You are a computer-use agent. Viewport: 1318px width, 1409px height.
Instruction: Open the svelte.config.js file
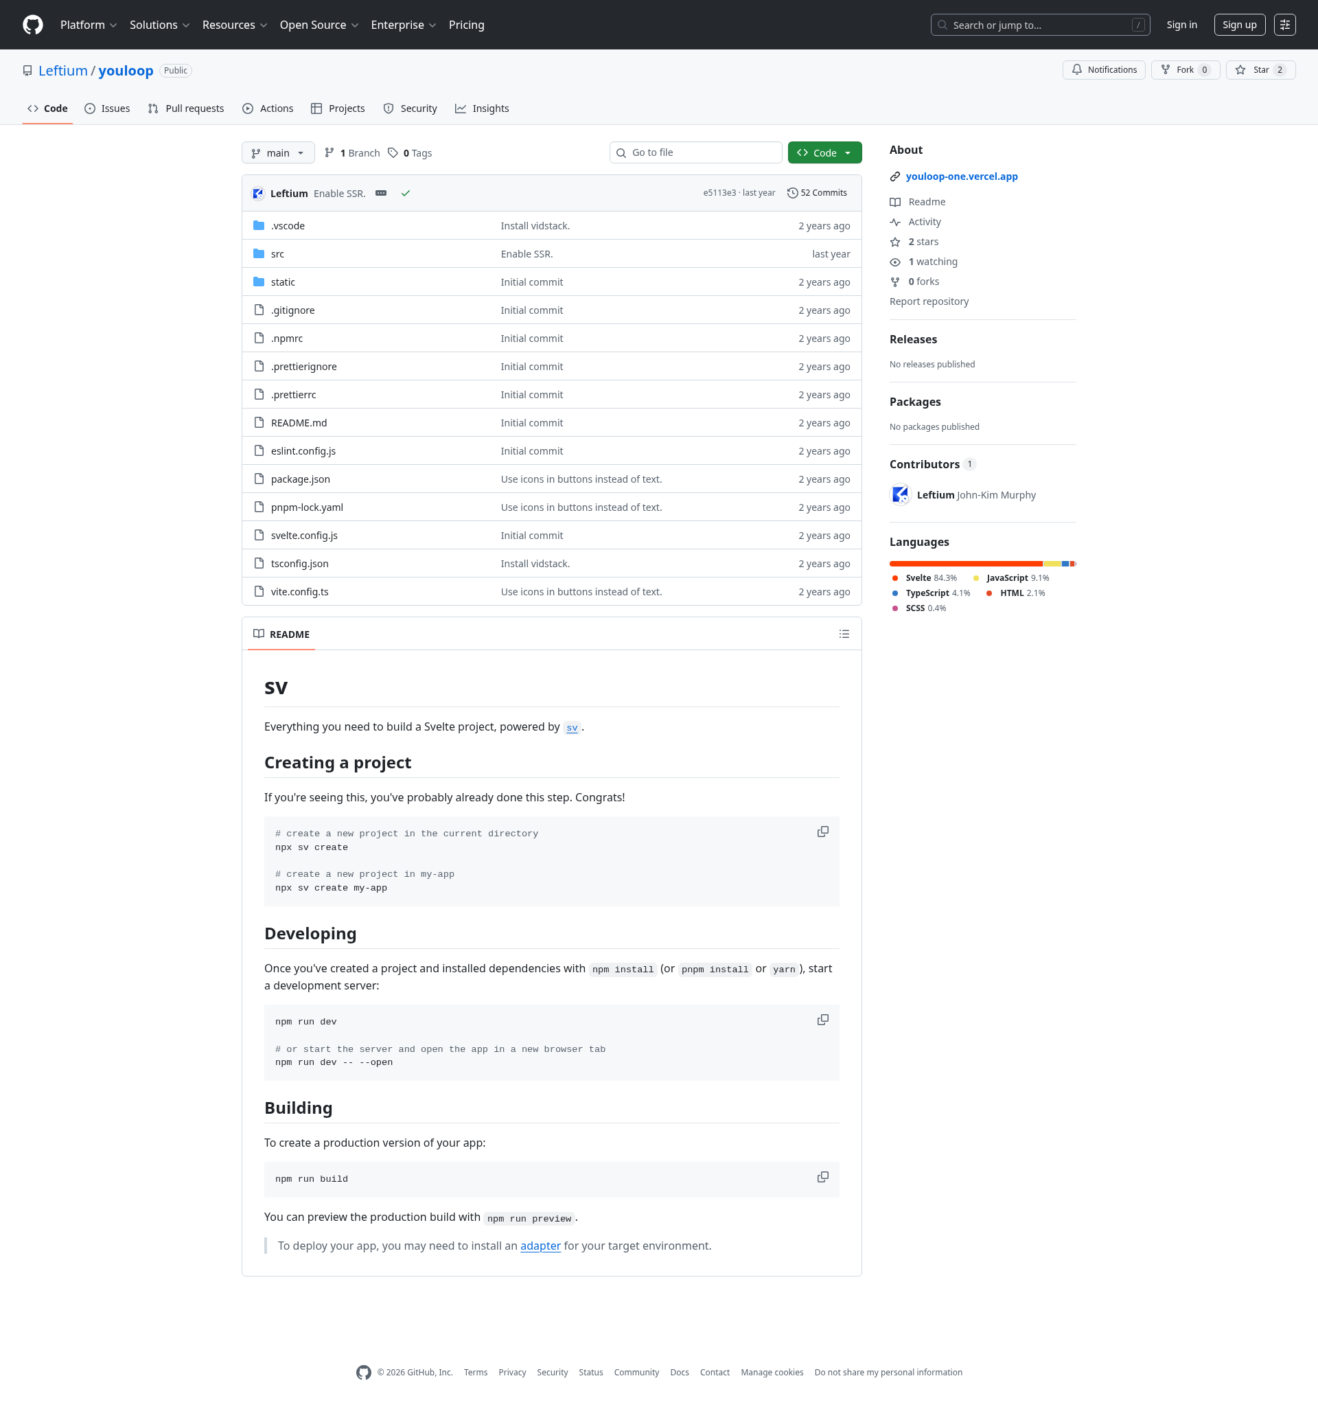(x=304, y=536)
